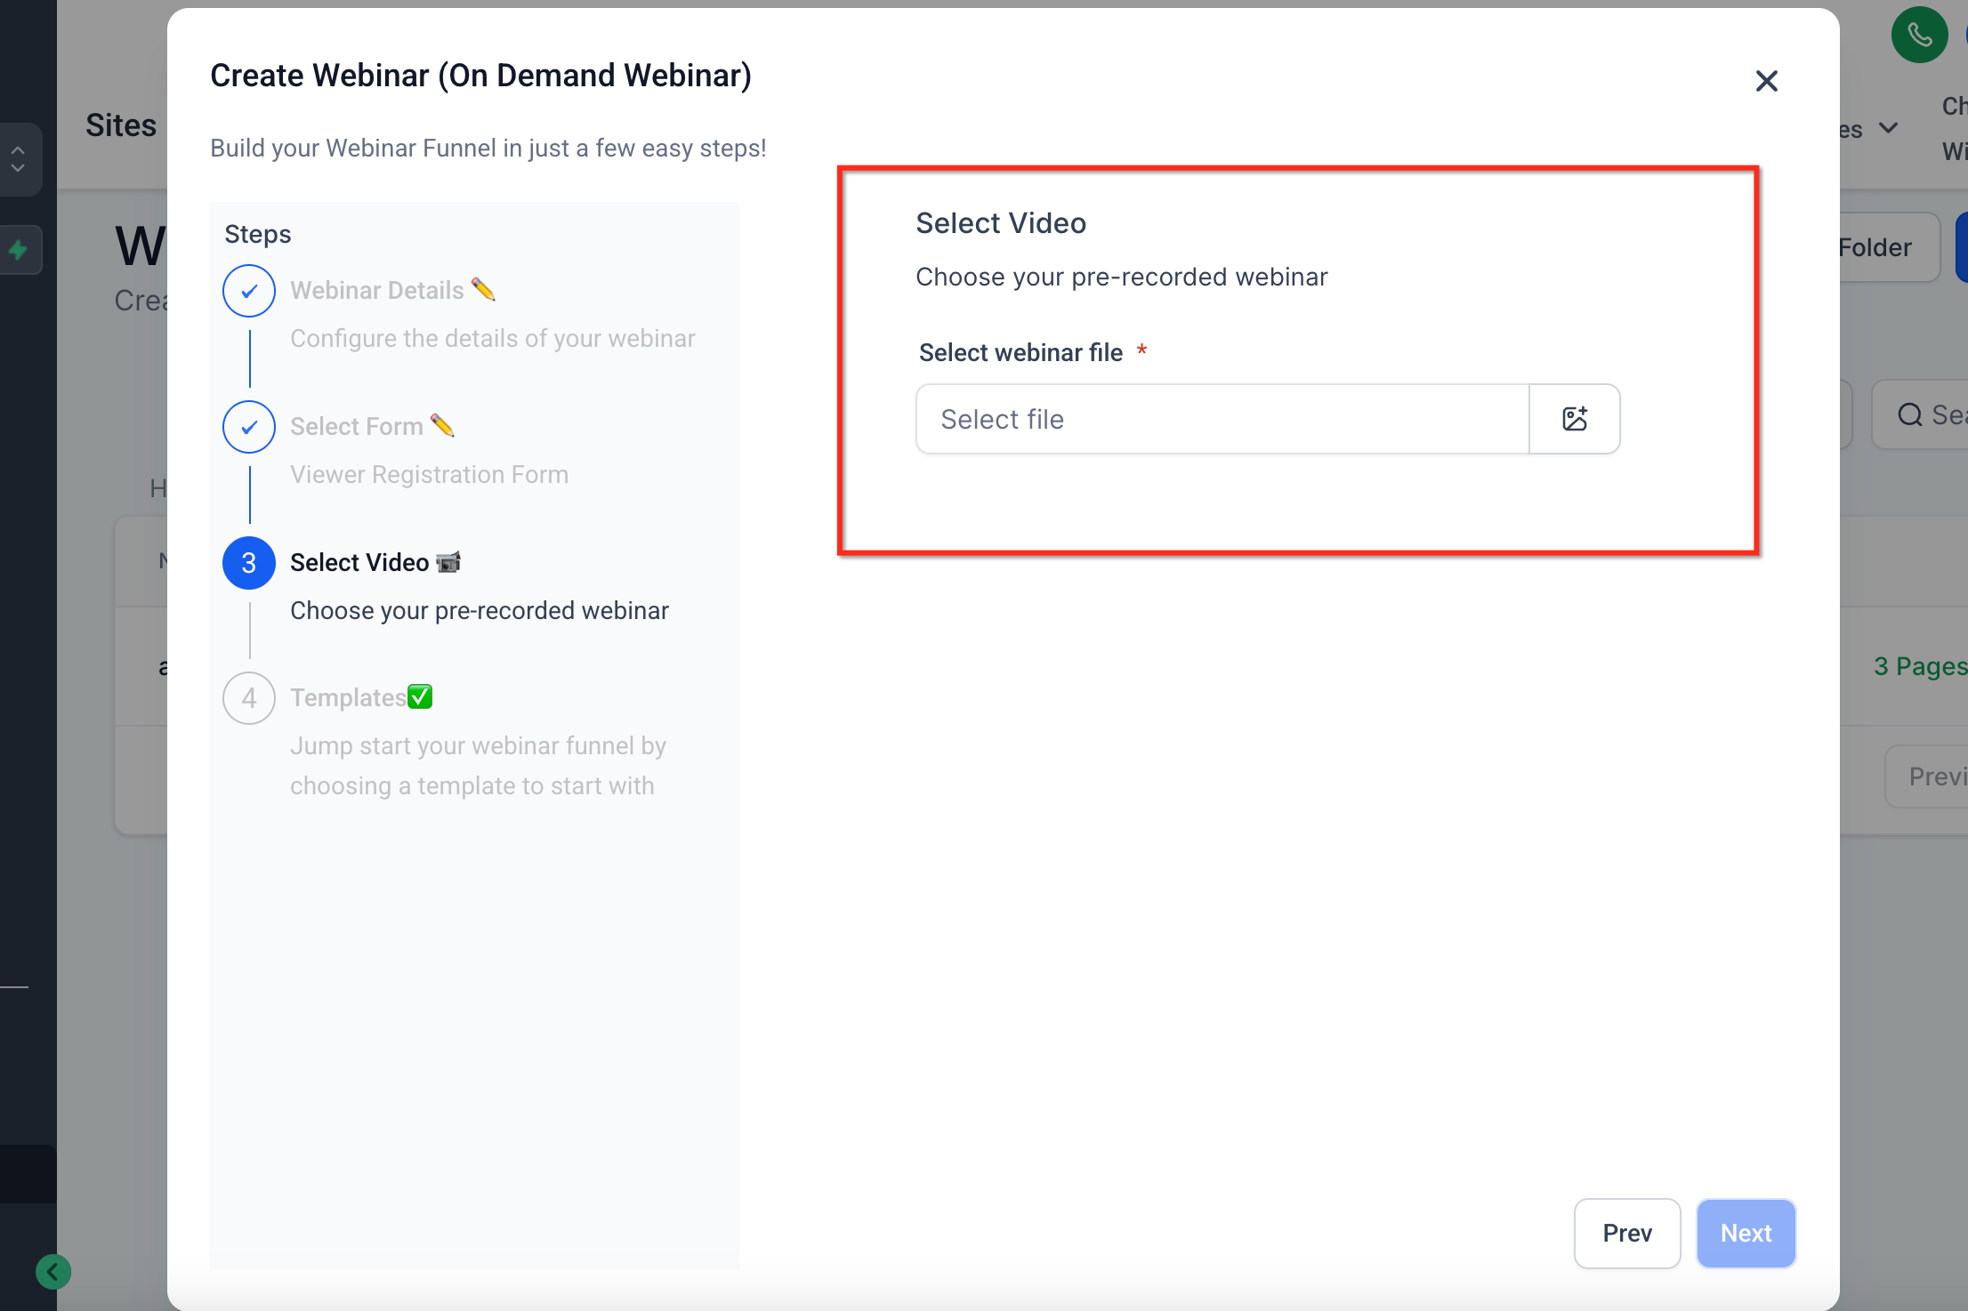Click the green phone call icon
The width and height of the screenshot is (1968, 1311).
pyautogui.click(x=1919, y=36)
